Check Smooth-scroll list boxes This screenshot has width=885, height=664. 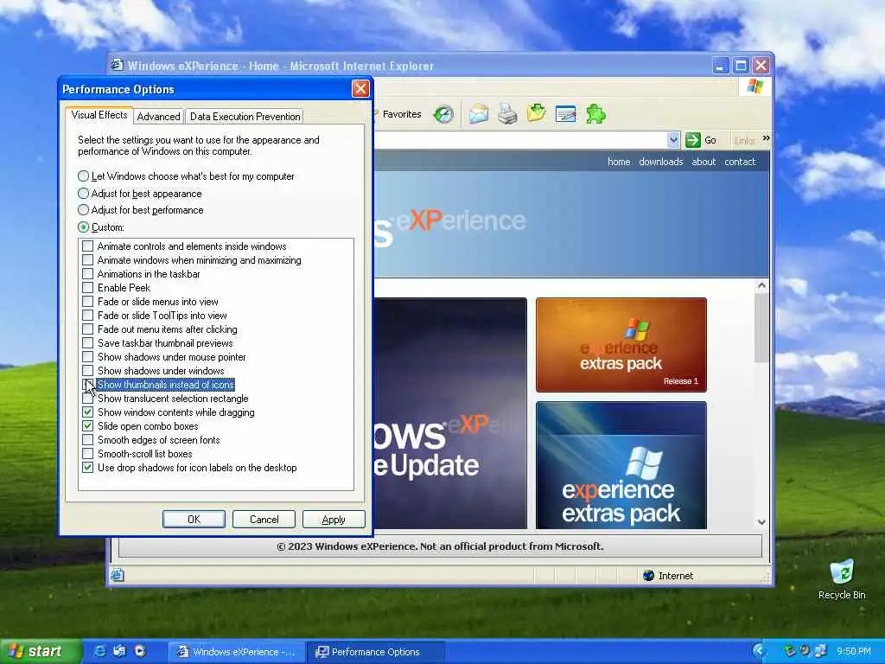[88, 453]
